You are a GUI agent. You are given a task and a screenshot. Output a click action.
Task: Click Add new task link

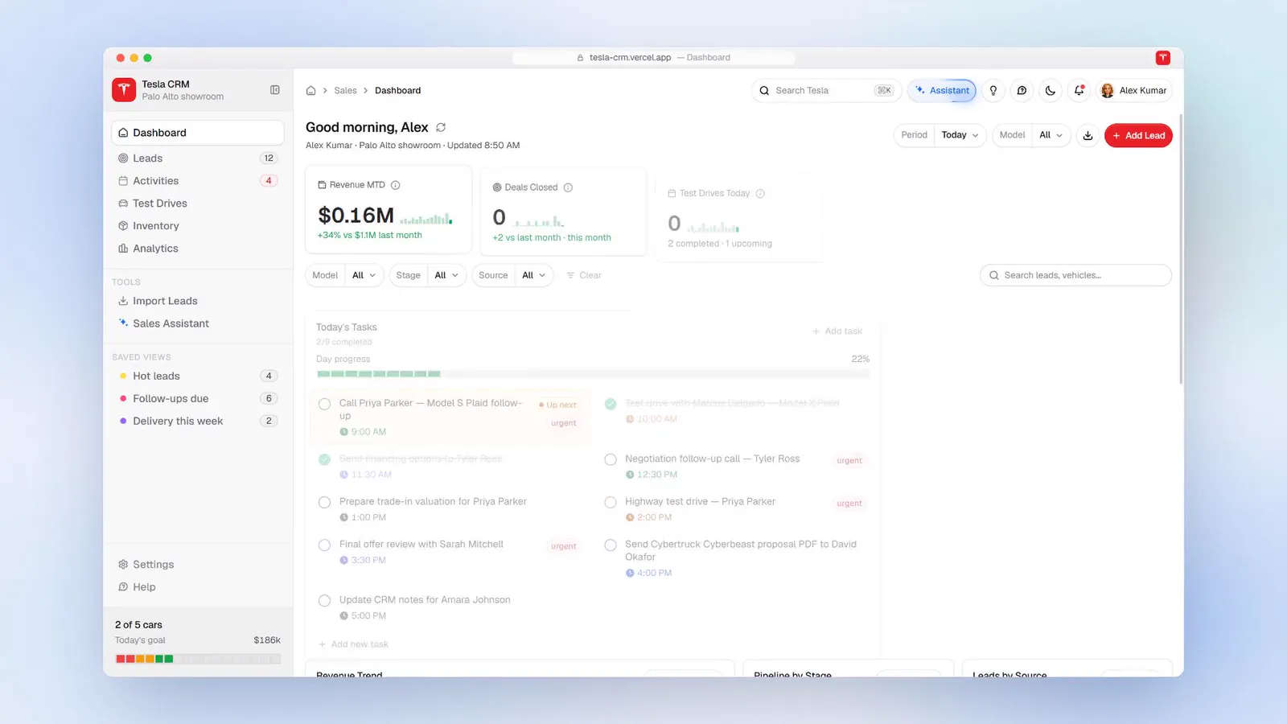[x=354, y=644]
